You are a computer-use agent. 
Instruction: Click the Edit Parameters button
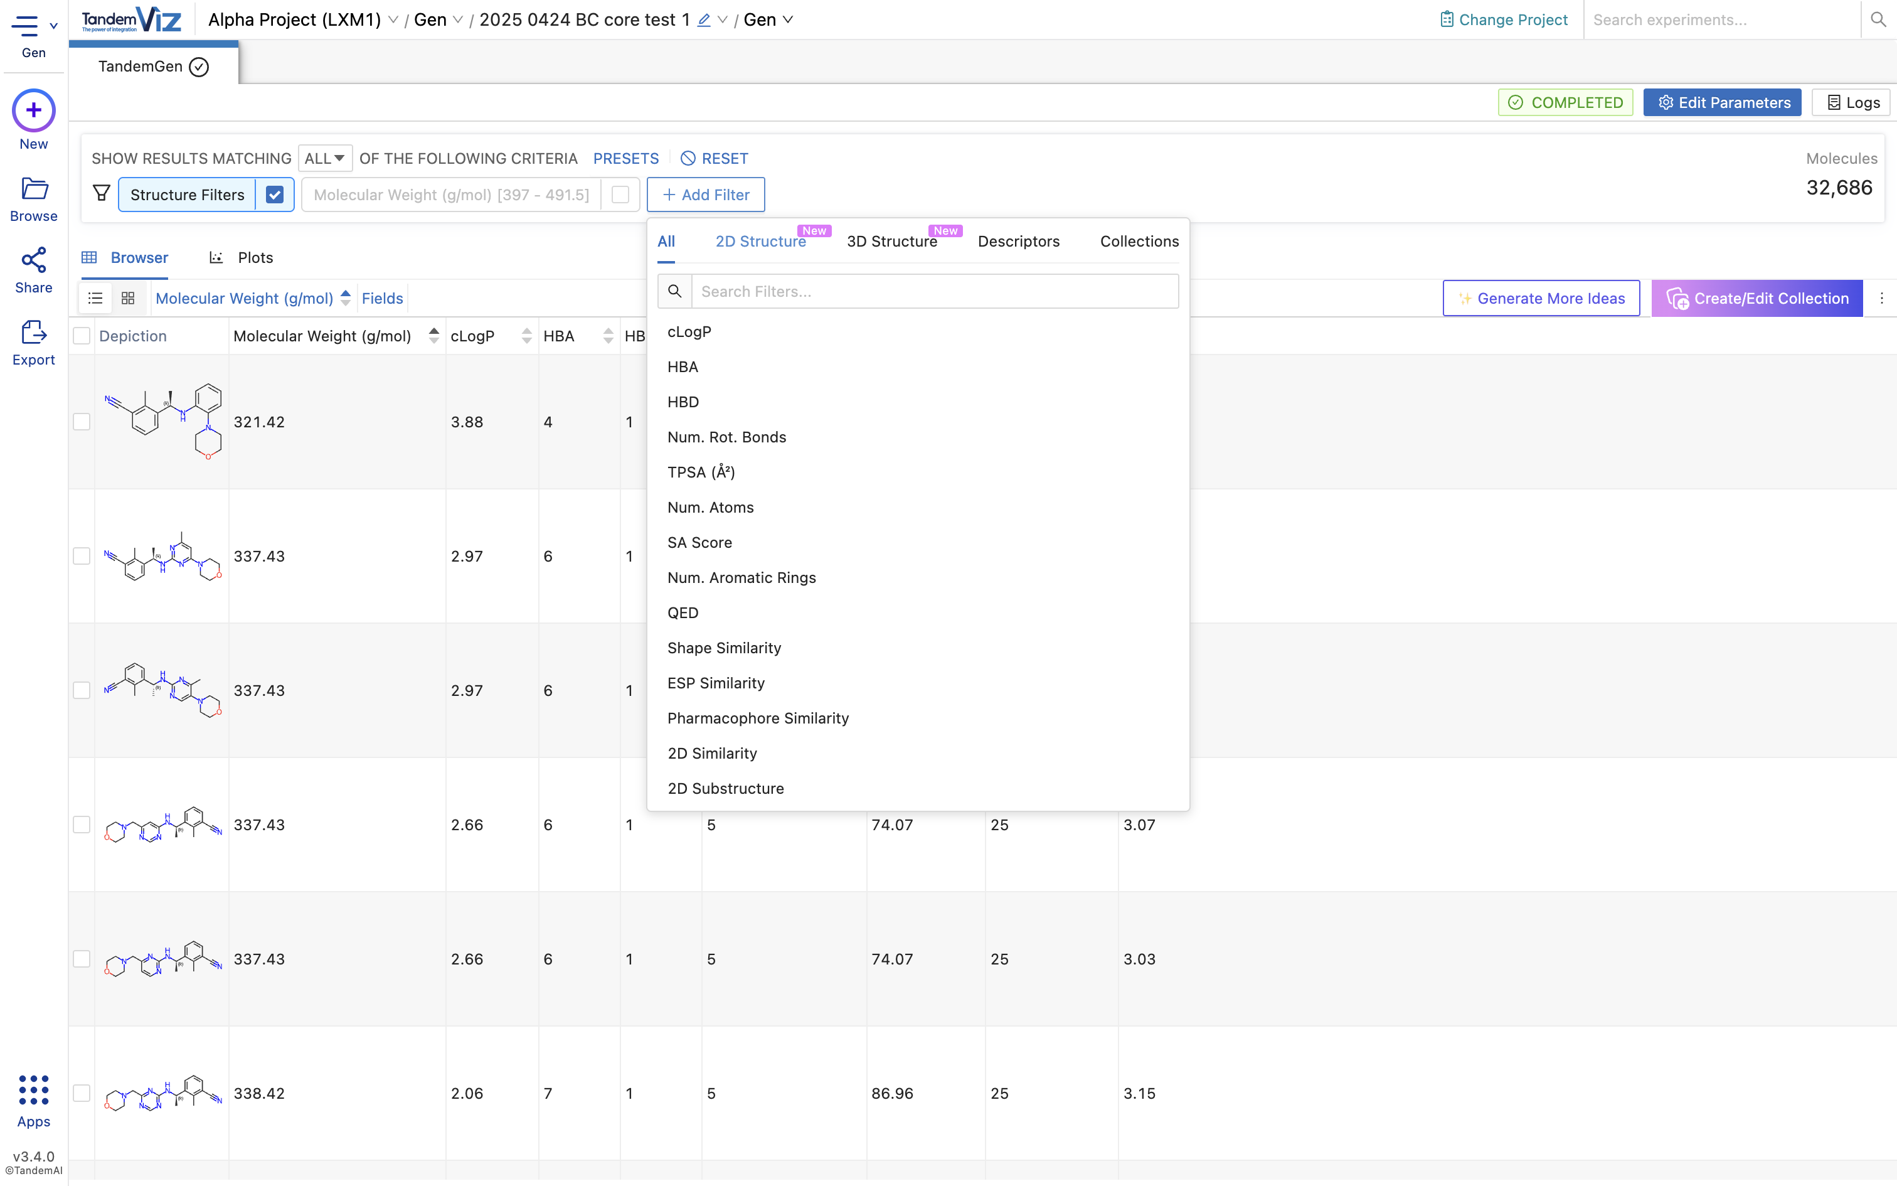coord(1722,102)
